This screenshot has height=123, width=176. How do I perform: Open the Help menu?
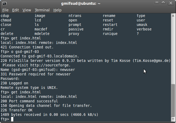tap(57, 10)
